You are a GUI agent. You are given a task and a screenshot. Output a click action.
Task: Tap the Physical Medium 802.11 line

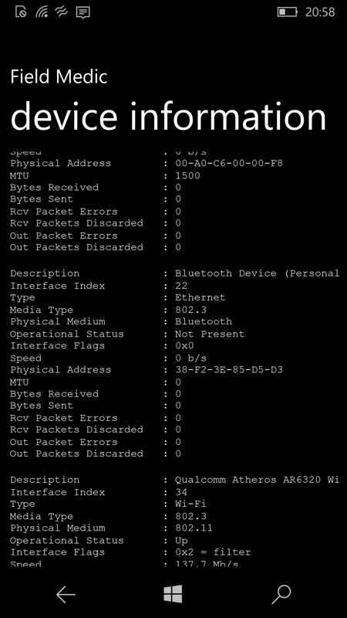(111, 528)
